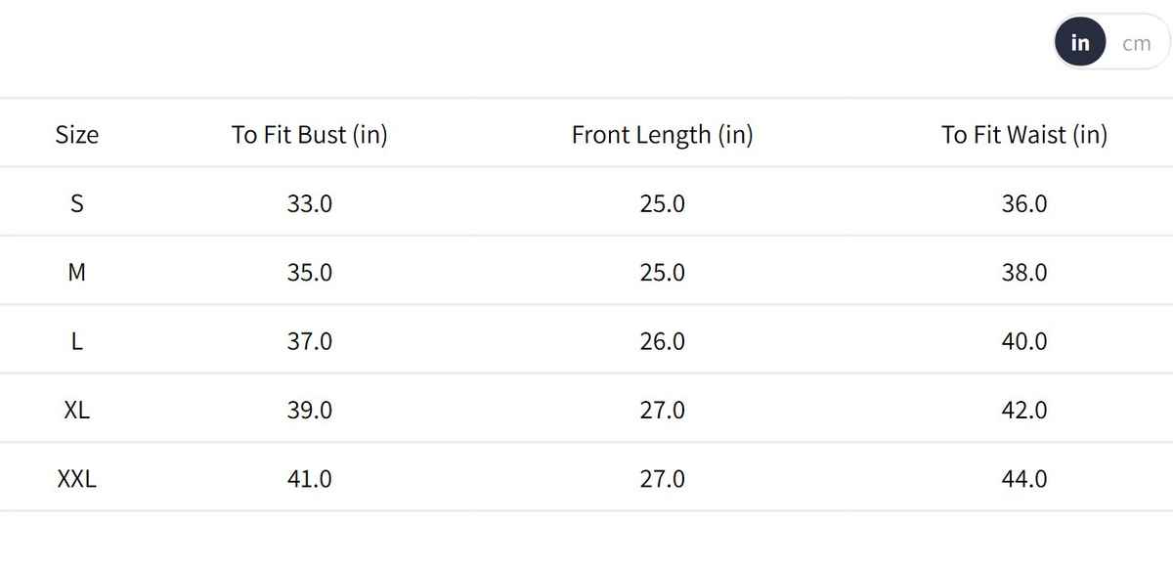This screenshot has width=1173, height=567.
Task: Click waist value 44.0 for size XXL
Action: coord(1023,480)
